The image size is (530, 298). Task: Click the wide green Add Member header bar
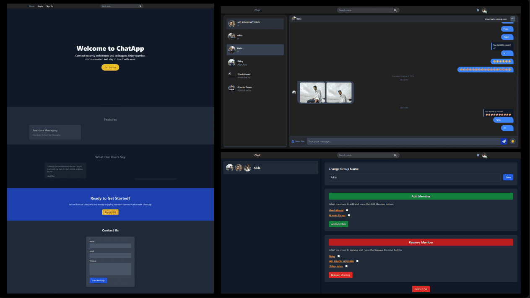[x=421, y=196]
